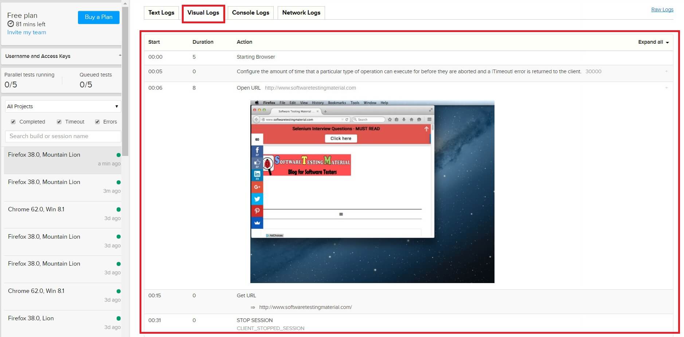Open the Open URL screenshot thumbnail

tap(372, 192)
